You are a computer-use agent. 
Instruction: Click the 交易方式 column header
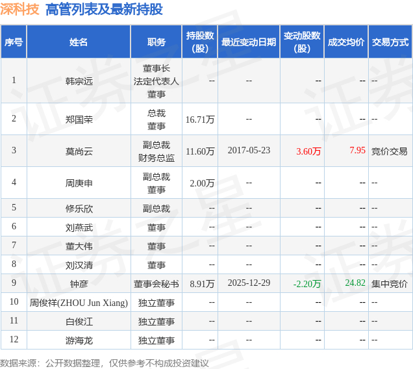pyautogui.click(x=390, y=42)
